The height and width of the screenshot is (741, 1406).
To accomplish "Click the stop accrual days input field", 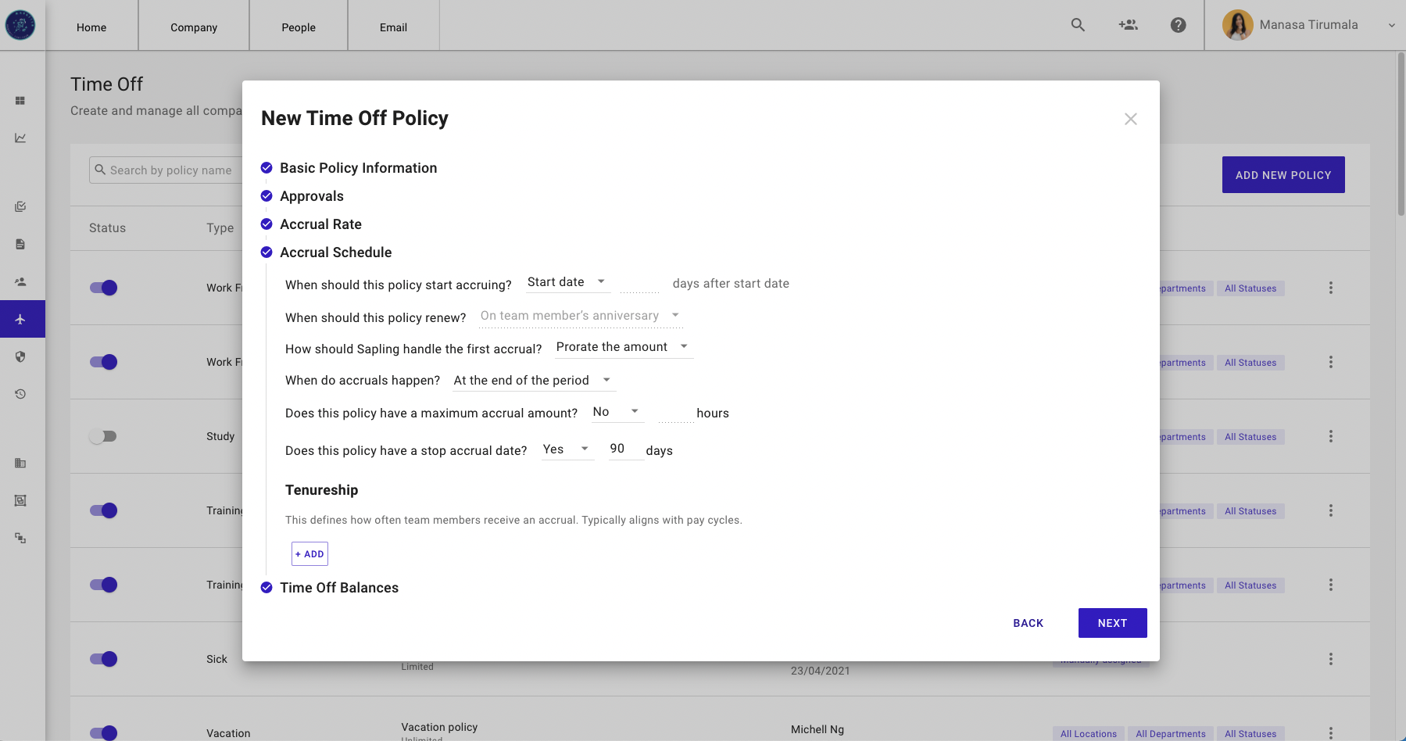I will tap(625, 449).
